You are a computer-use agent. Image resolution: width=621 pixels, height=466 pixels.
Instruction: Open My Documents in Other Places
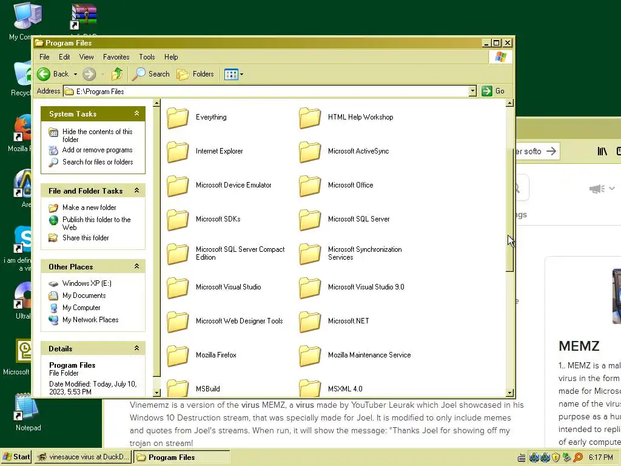84,295
